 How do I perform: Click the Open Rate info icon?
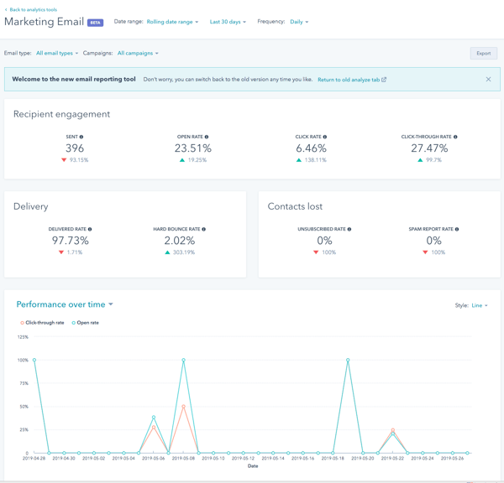point(207,137)
